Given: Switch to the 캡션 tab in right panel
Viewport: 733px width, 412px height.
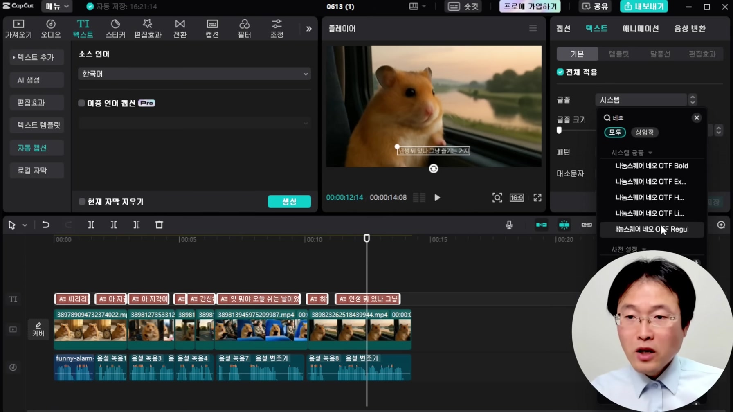Looking at the screenshot, I should (x=563, y=28).
